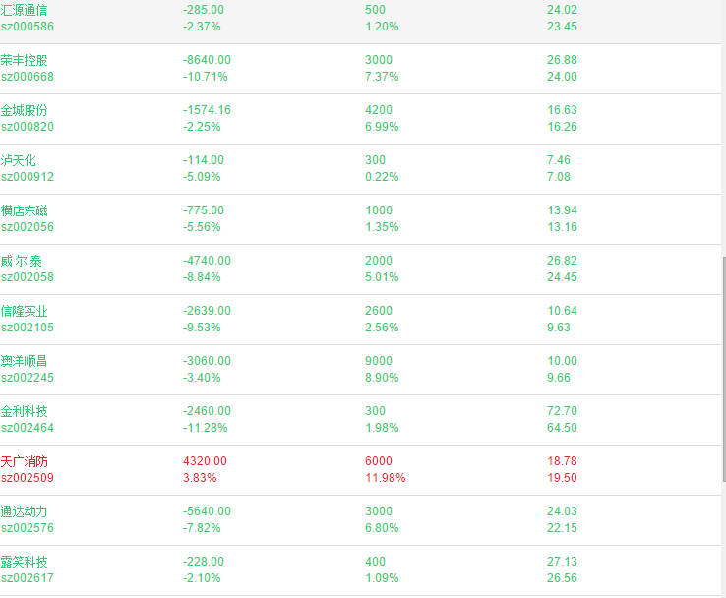
Task: Open the 金城股份 stock page
Action: (x=24, y=110)
